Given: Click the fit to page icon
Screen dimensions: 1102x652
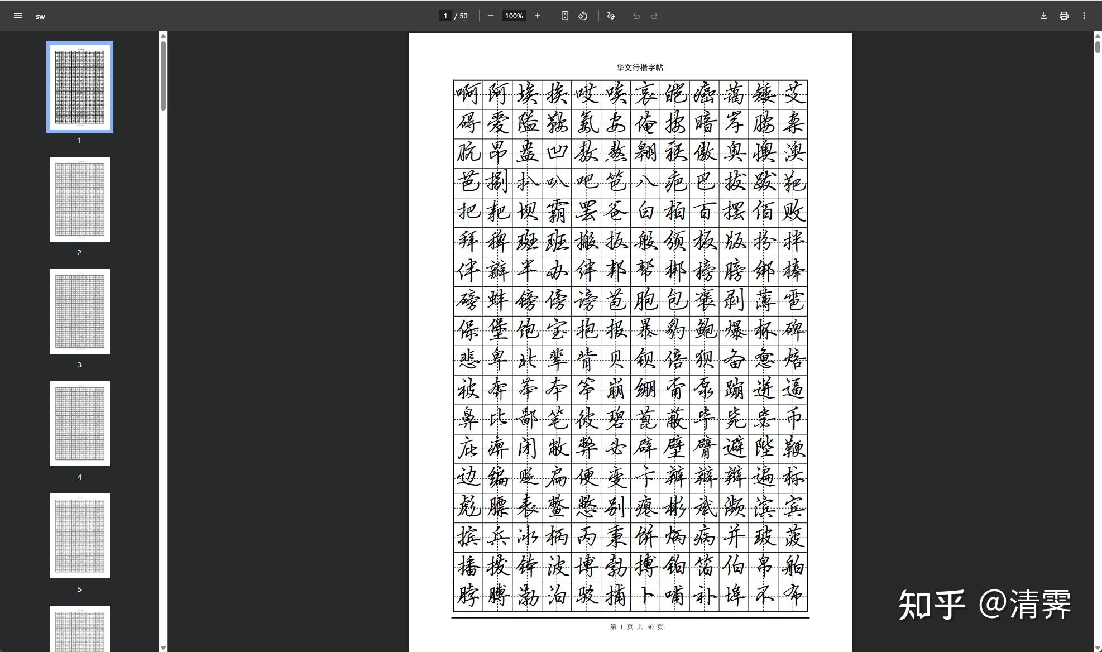Looking at the screenshot, I should (x=565, y=16).
